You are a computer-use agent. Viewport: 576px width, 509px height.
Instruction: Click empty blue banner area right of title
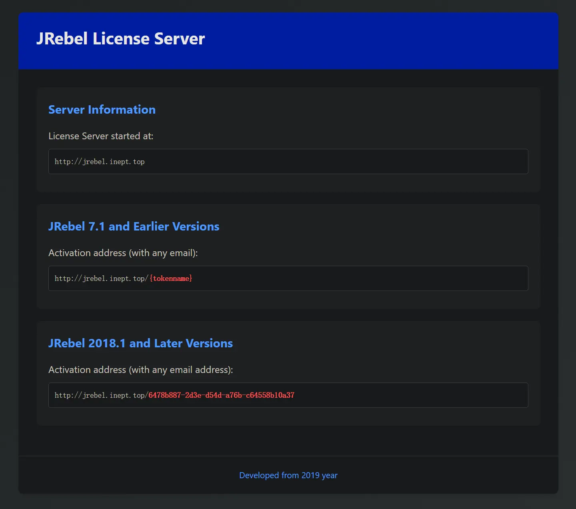pos(380,40)
